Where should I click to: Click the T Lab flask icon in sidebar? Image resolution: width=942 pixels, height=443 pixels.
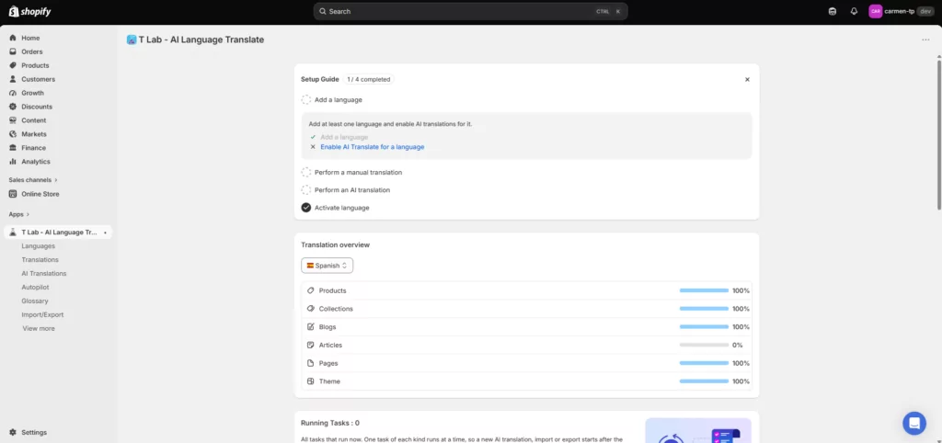coord(13,233)
